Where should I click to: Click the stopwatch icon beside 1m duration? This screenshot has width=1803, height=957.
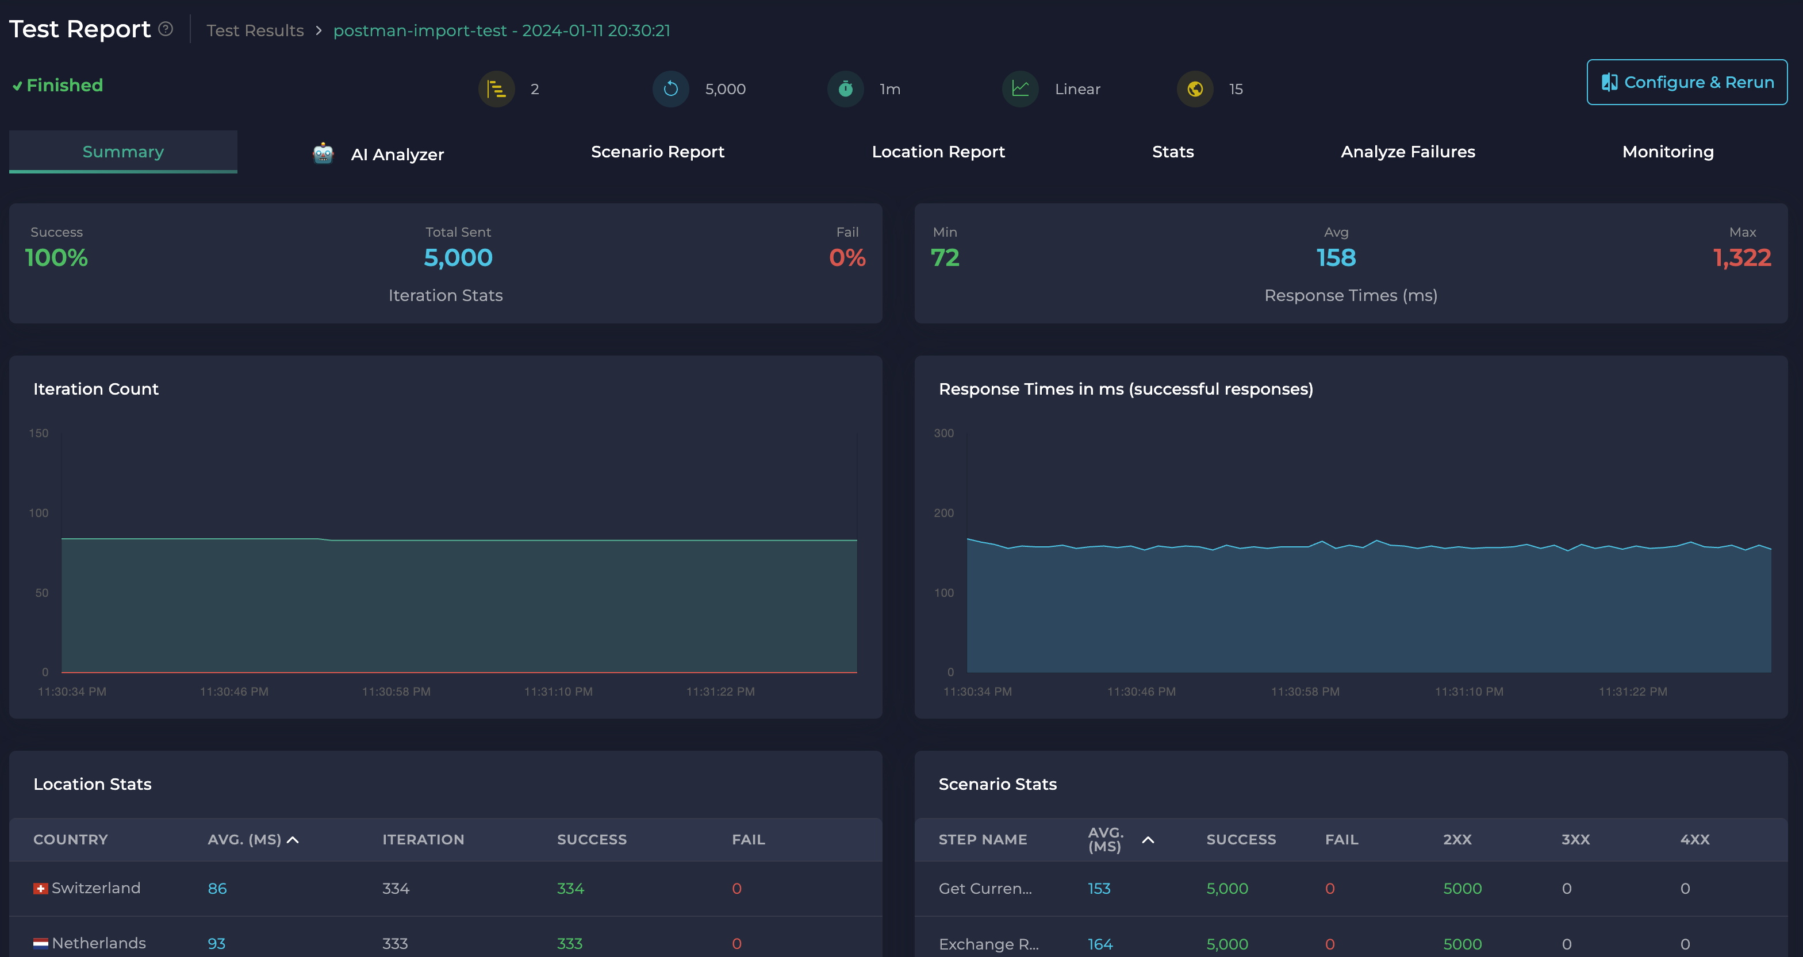(x=846, y=89)
